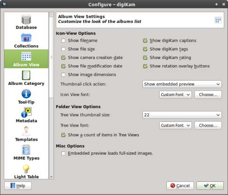Open the Tree View thumbnail size dropdown
The height and width of the screenshot is (195, 228).
pyautogui.click(x=182, y=115)
